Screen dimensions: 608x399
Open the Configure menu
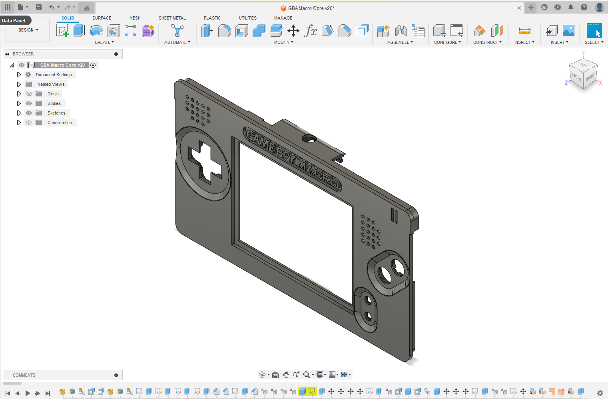448,42
